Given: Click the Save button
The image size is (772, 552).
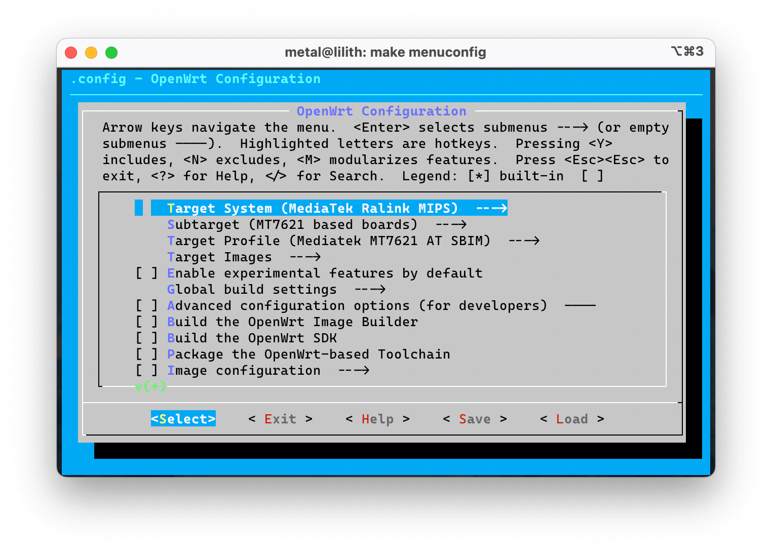Looking at the screenshot, I should point(475,419).
